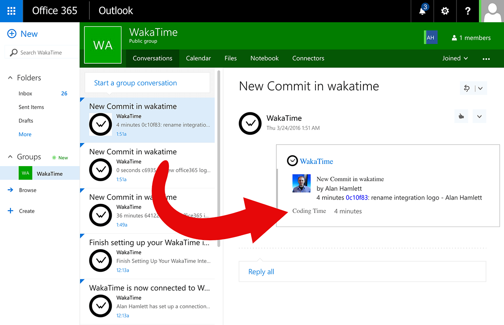Image resolution: width=504 pixels, height=325 pixels.
Task: Switch to the Files tab
Action: tap(231, 58)
